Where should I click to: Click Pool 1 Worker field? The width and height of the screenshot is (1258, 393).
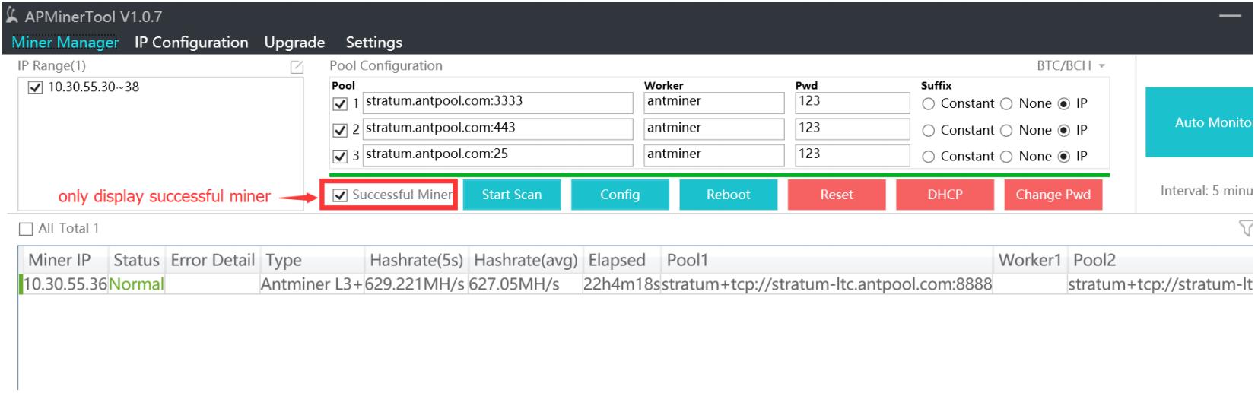click(714, 103)
